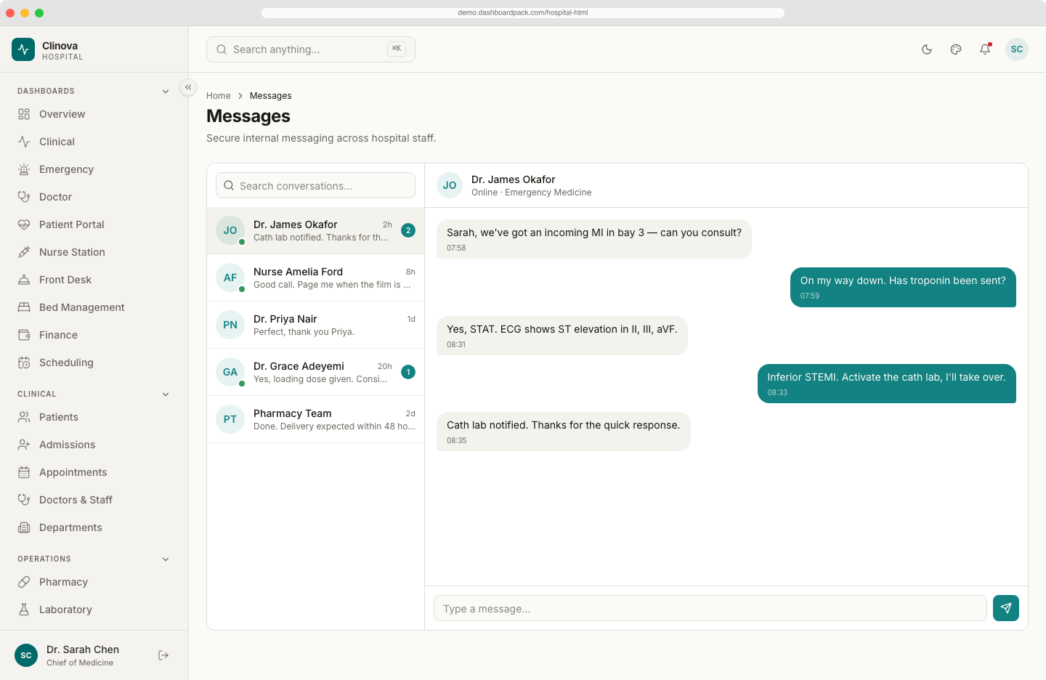Screen dimensions: 1046x680
Task: Click the Pharmacy pill icon
Action: 24,582
